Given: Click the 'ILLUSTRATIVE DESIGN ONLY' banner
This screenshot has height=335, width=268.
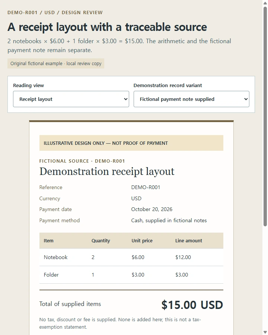Looking at the screenshot, I should pos(131,143).
